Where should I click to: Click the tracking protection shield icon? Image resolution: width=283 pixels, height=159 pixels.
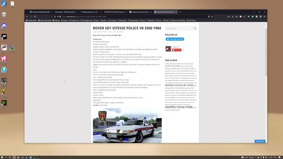click(x=52, y=17)
